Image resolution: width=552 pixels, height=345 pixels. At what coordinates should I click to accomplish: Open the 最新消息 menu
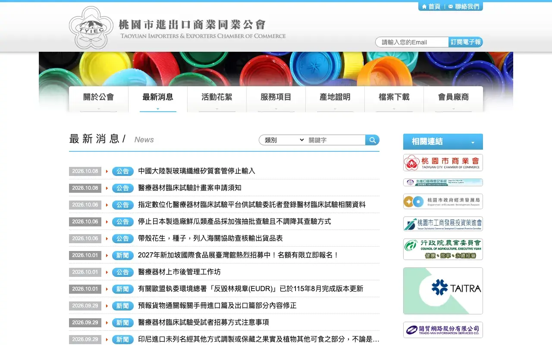(x=158, y=99)
